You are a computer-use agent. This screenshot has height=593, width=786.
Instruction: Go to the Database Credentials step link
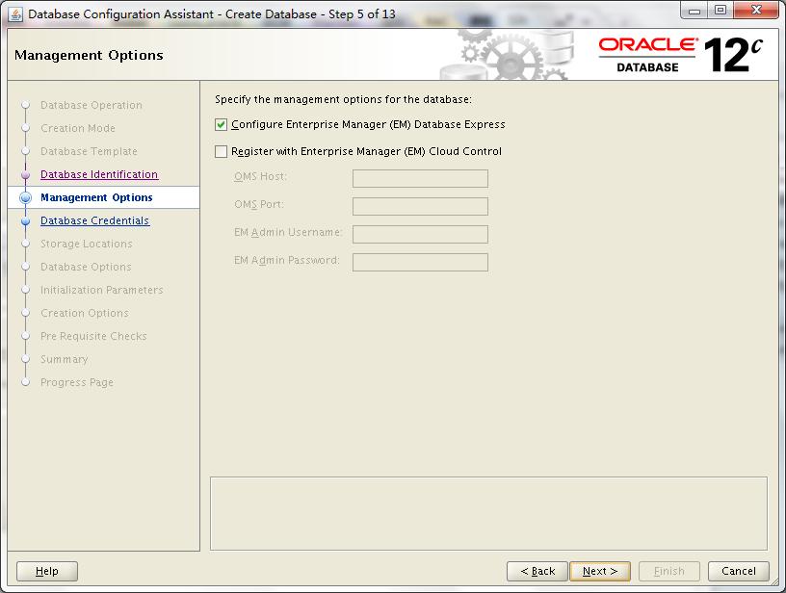[x=94, y=220]
